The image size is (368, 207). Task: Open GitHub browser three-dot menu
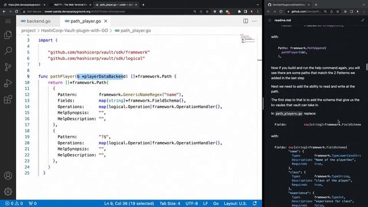click(363, 11)
